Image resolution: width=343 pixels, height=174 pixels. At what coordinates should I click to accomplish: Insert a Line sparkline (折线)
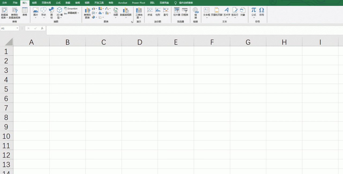point(150,12)
